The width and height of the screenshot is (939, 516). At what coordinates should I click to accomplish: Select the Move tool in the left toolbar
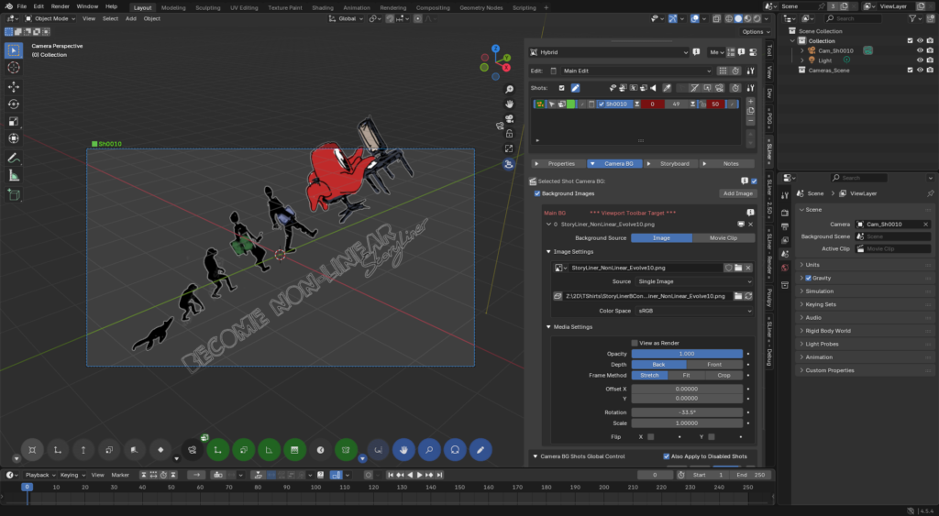[x=14, y=86]
